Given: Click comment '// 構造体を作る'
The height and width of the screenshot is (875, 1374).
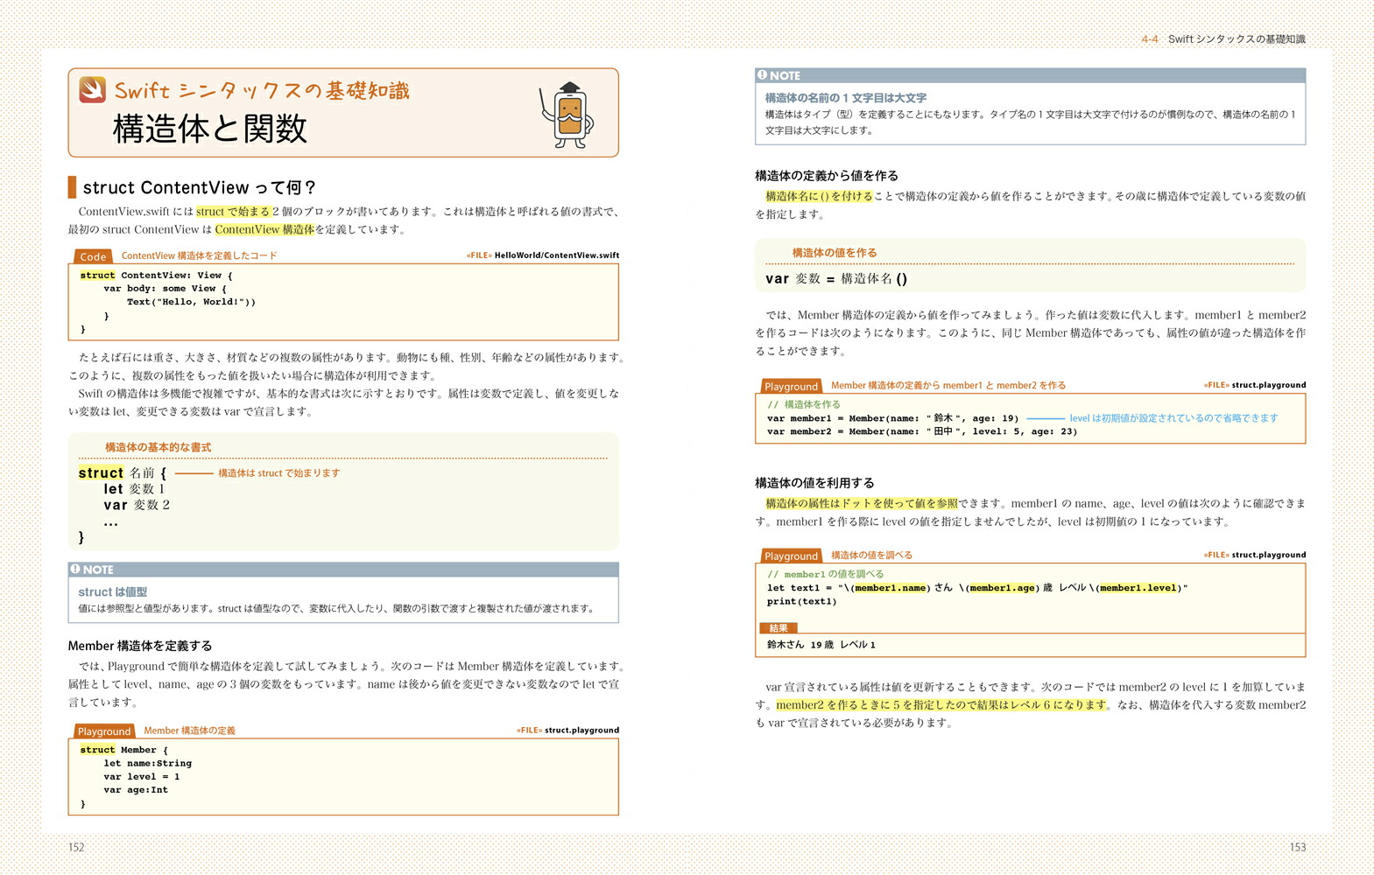Looking at the screenshot, I should [x=804, y=404].
